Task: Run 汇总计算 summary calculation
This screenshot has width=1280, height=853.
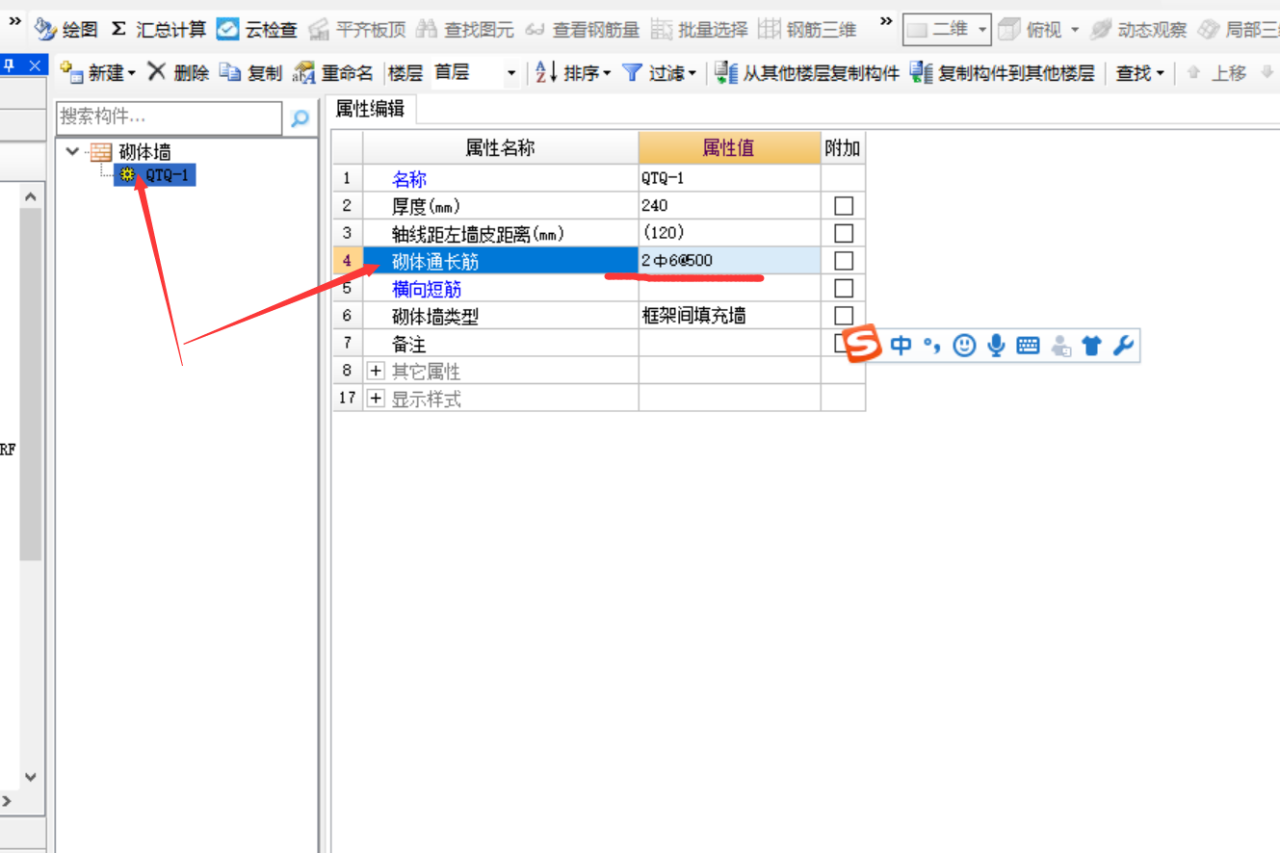Action: coord(159,30)
